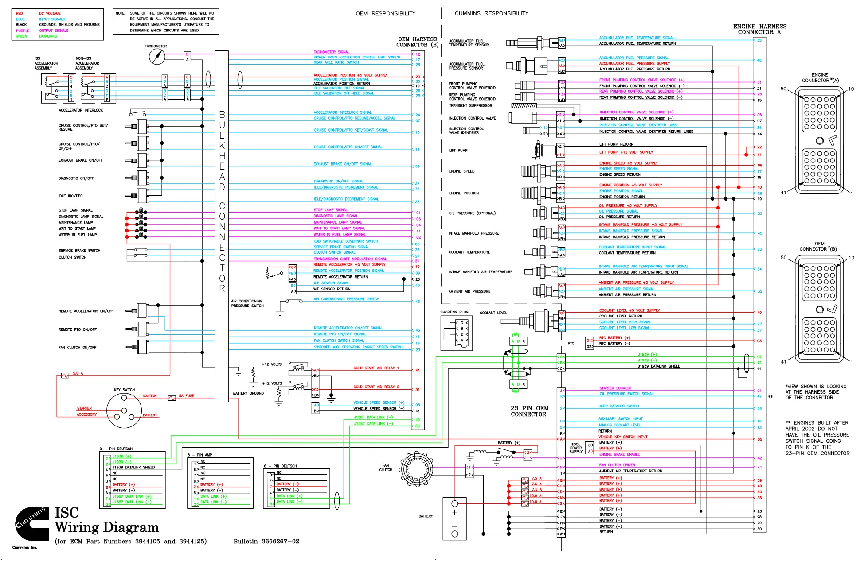Screen dimensions: 868x561
Task: Click the 'LIFT PUMP +12 VOLT SUPPLY' label
Action: (626, 152)
